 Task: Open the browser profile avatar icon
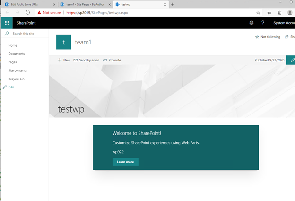(x=290, y=13)
